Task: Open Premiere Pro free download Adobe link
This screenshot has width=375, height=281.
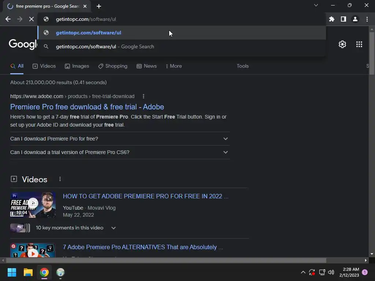Action: (87, 107)
